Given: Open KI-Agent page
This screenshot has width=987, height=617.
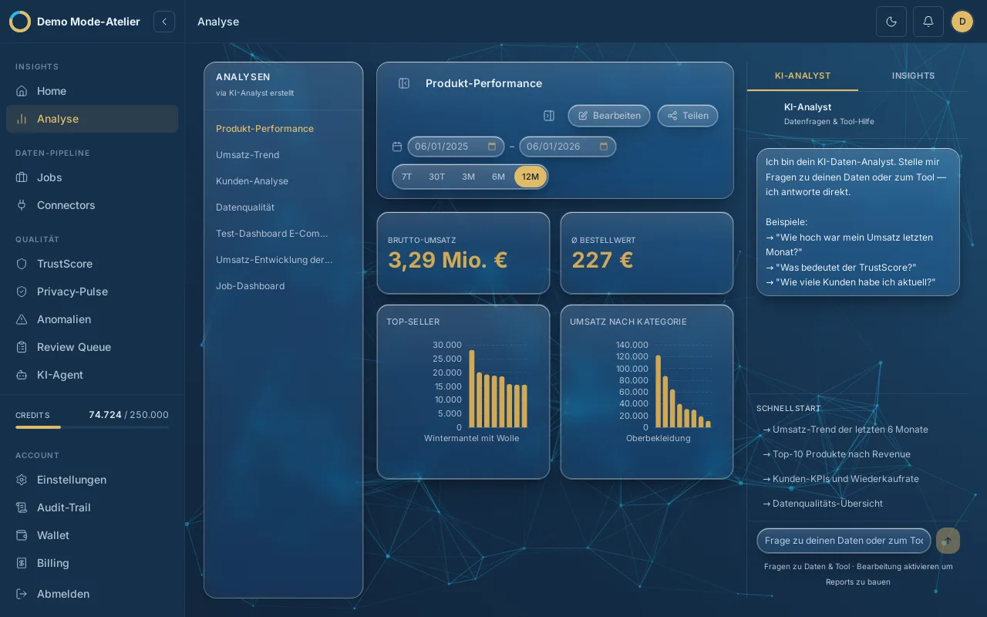Looking at the screenshot, I should coord(92,375).
